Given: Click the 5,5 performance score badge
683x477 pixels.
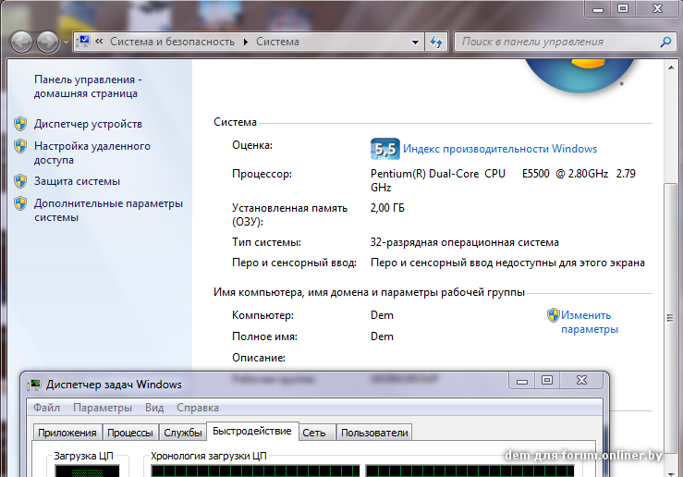Looking at the screenshot, I should coord(384,149).
